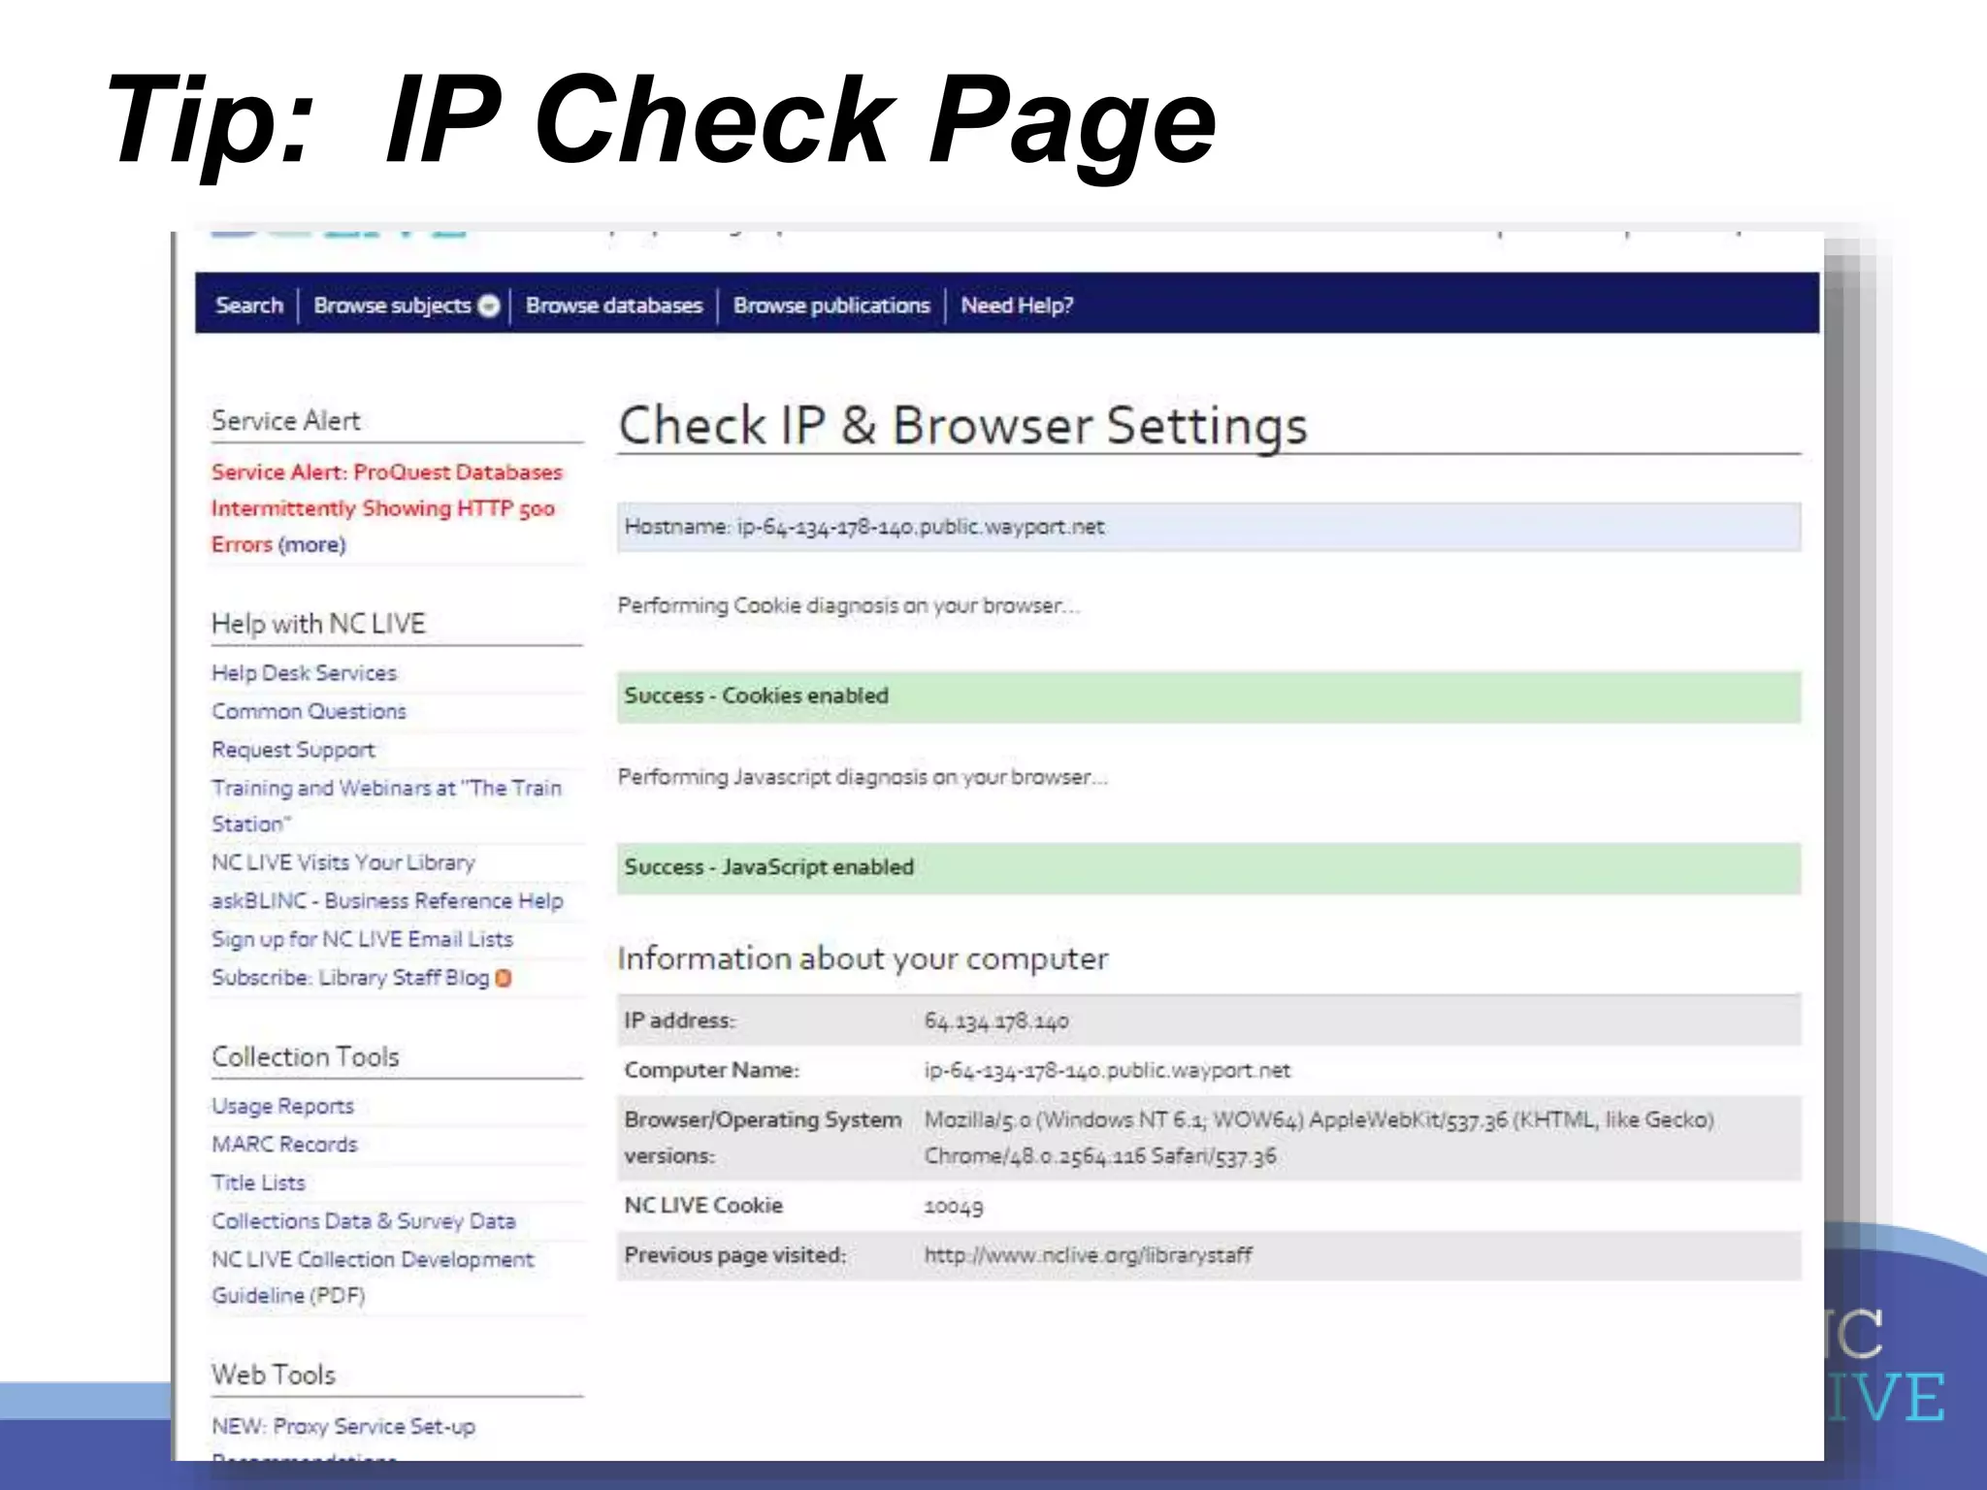This screenshot has width=1987, height=1490.
Task: Open NC LIVE Visits Your Library link
Action: [343, 862]
